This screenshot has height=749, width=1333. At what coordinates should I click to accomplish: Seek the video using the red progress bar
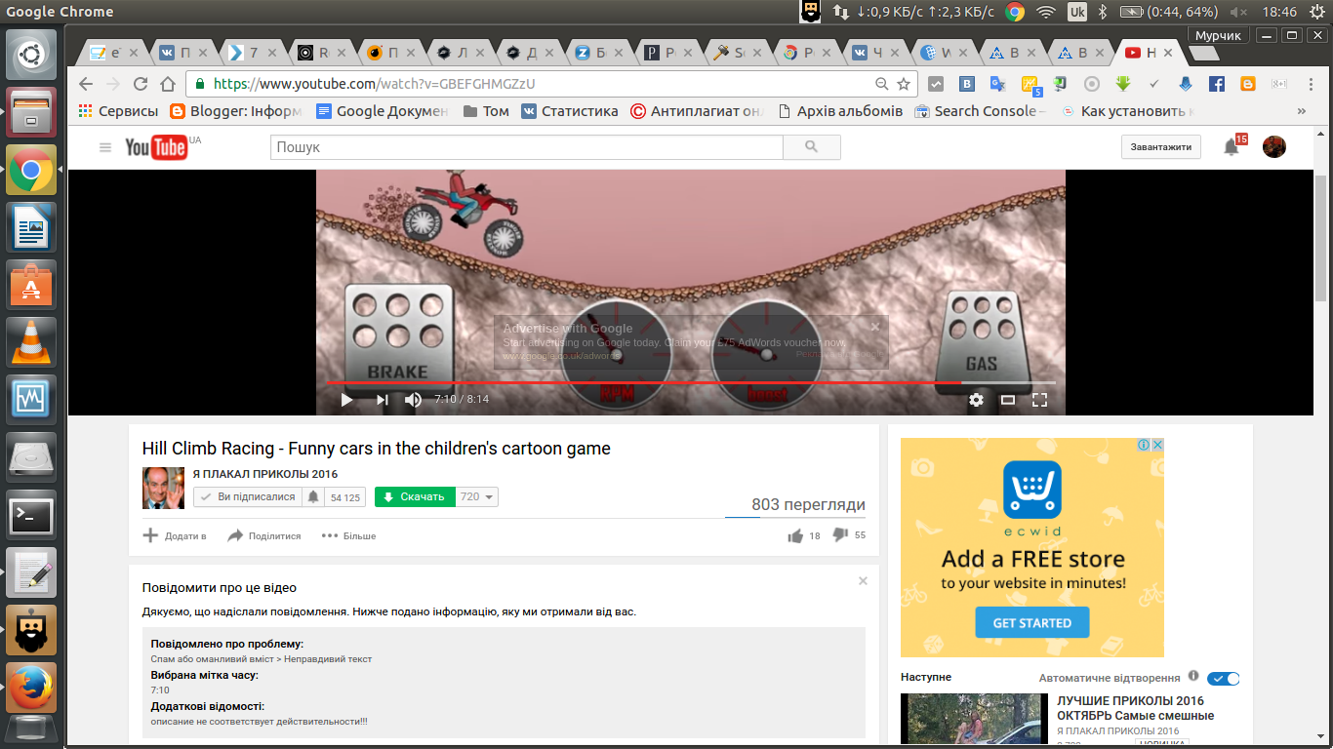[691, 382]
